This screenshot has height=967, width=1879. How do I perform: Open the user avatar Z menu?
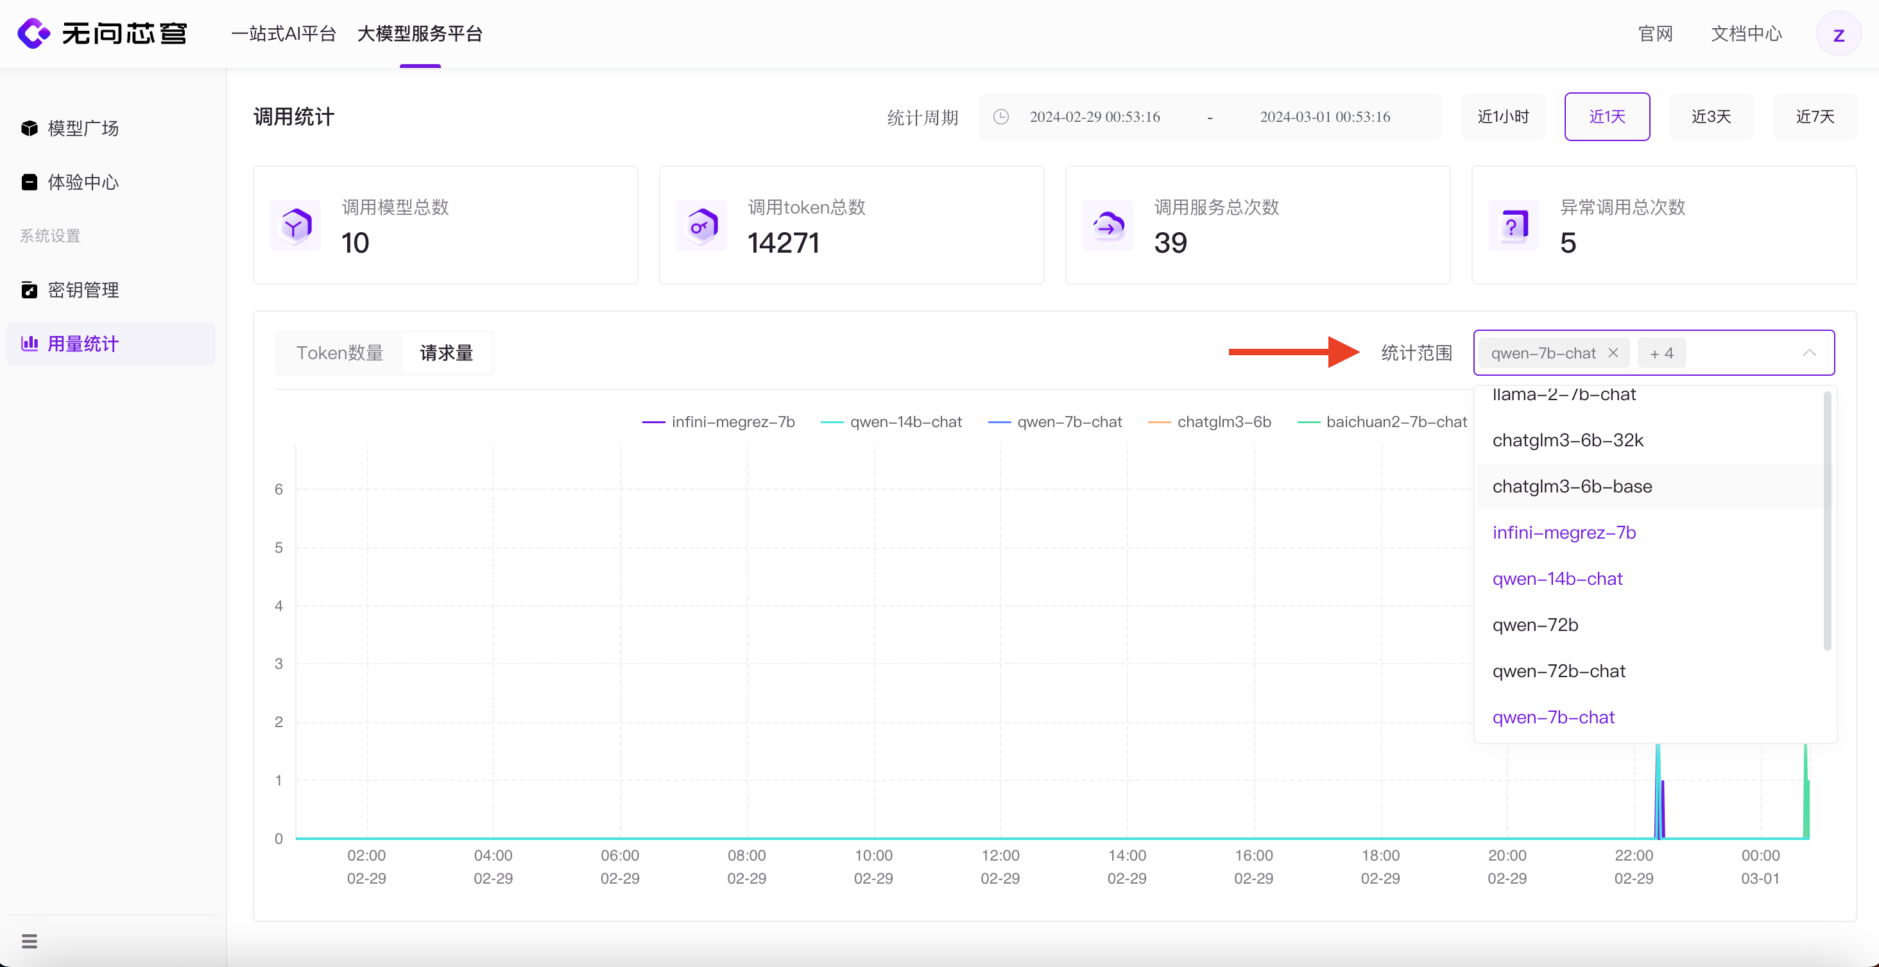[1838, 34]
